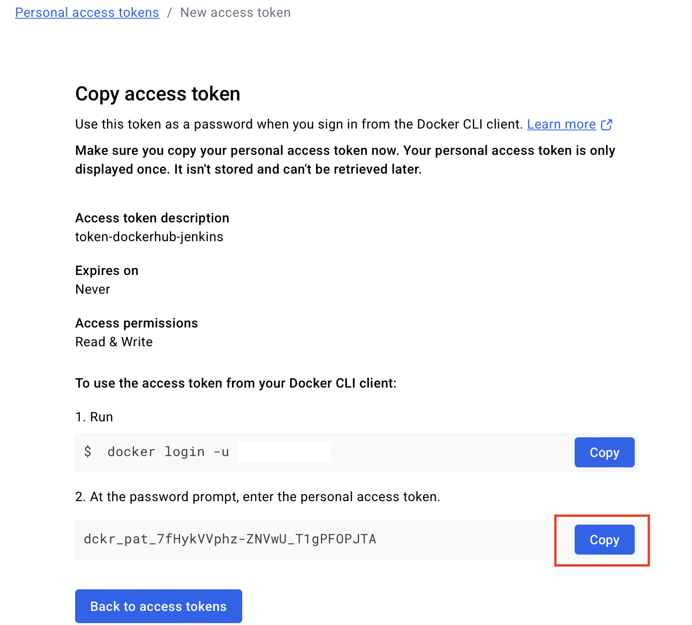Screen dimensions: 692x625
Task: Copy the personal access token
Action: (604, 540)
